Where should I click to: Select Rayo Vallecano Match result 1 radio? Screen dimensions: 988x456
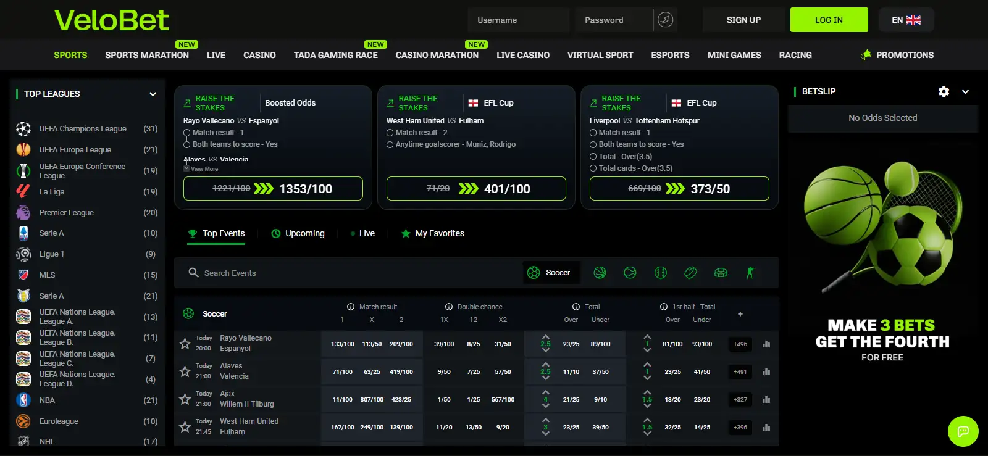coord(186,133)
